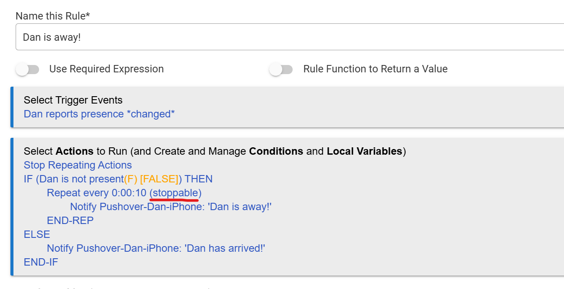Click the 'Use Required Expression' label text

point(106,69)
